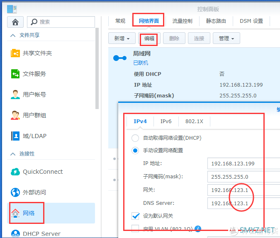Switch to DSM Settings (DSM 设置) tab
The width and height of the screenshot is (280, 238).
pos(251,21)
